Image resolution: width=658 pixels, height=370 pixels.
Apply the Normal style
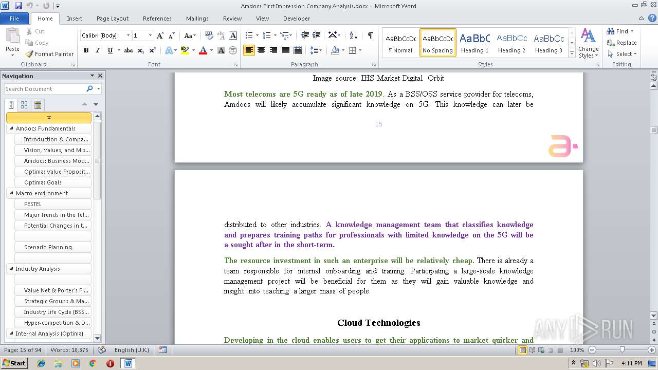click(400, 43)
